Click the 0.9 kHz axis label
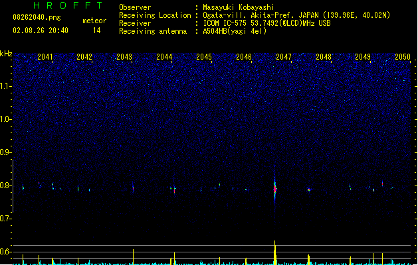This screenshot has width=418, height=265. coord(5,152)
